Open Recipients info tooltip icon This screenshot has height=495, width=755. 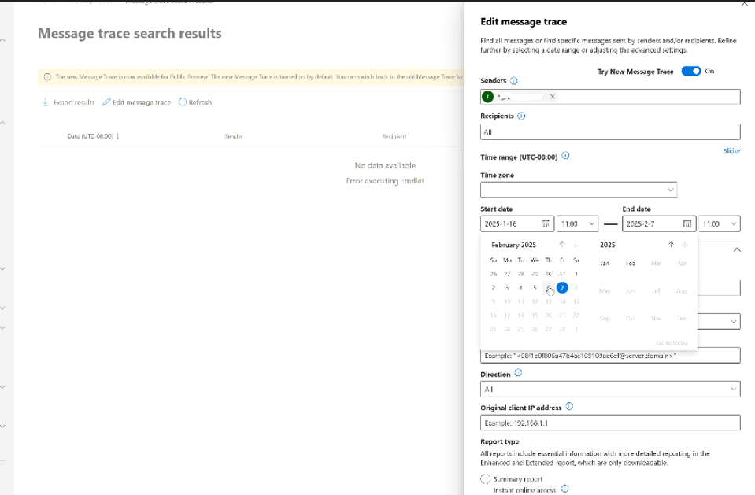click(521, 116)
